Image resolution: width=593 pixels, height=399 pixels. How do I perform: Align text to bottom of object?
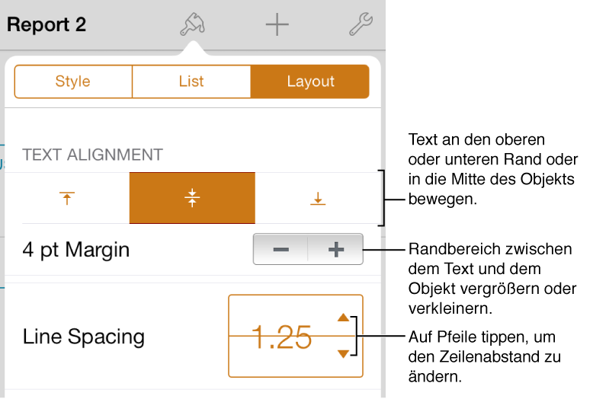pos(318,198)
